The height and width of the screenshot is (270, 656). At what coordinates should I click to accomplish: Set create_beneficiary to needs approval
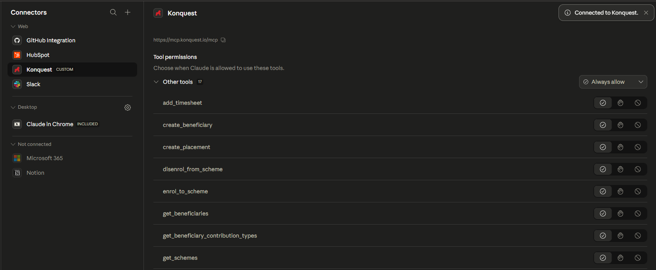coord(620,125)
